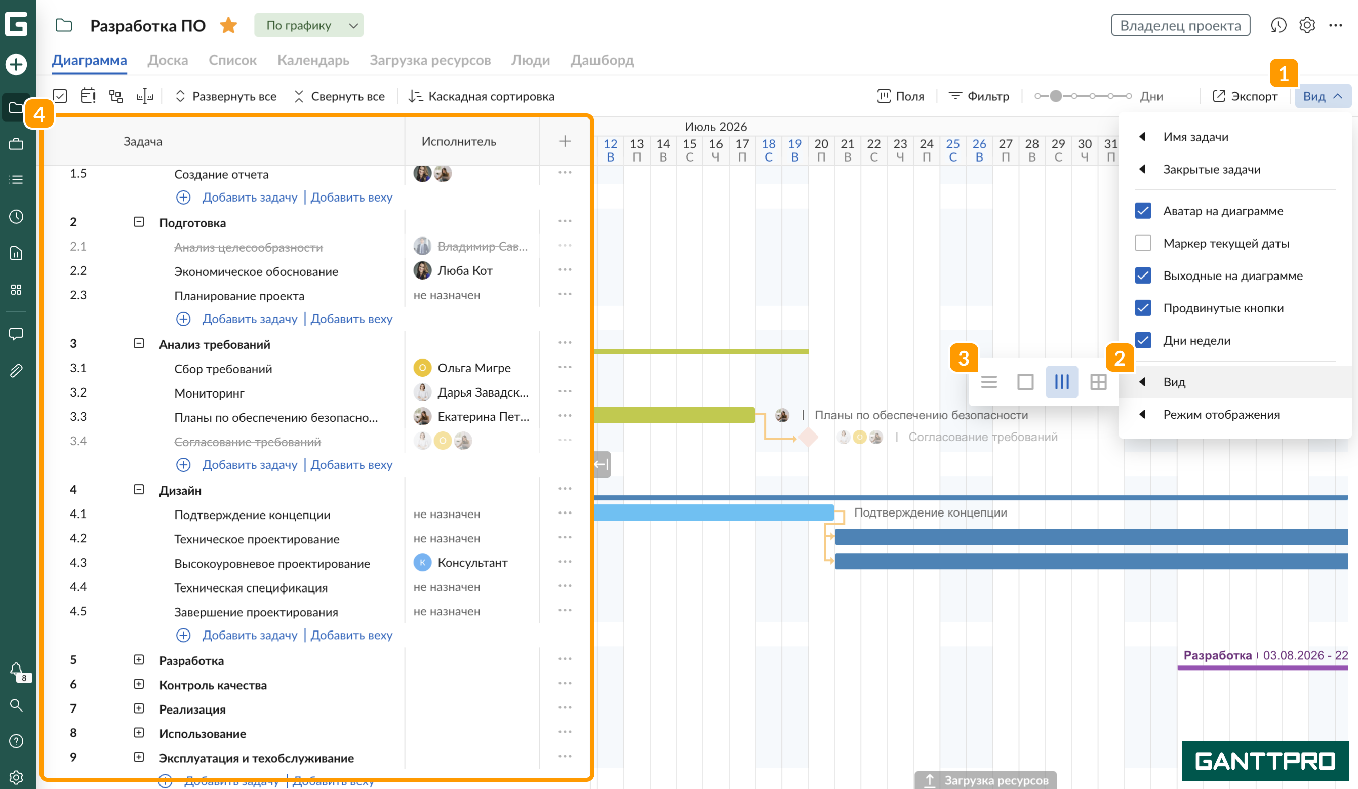The image size is (1358, 789).
Task: Enable the Маркер текущей даты checkbox
Action: click(1142, 243)
